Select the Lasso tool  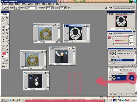pyautogui.click(x=3, y=21)
